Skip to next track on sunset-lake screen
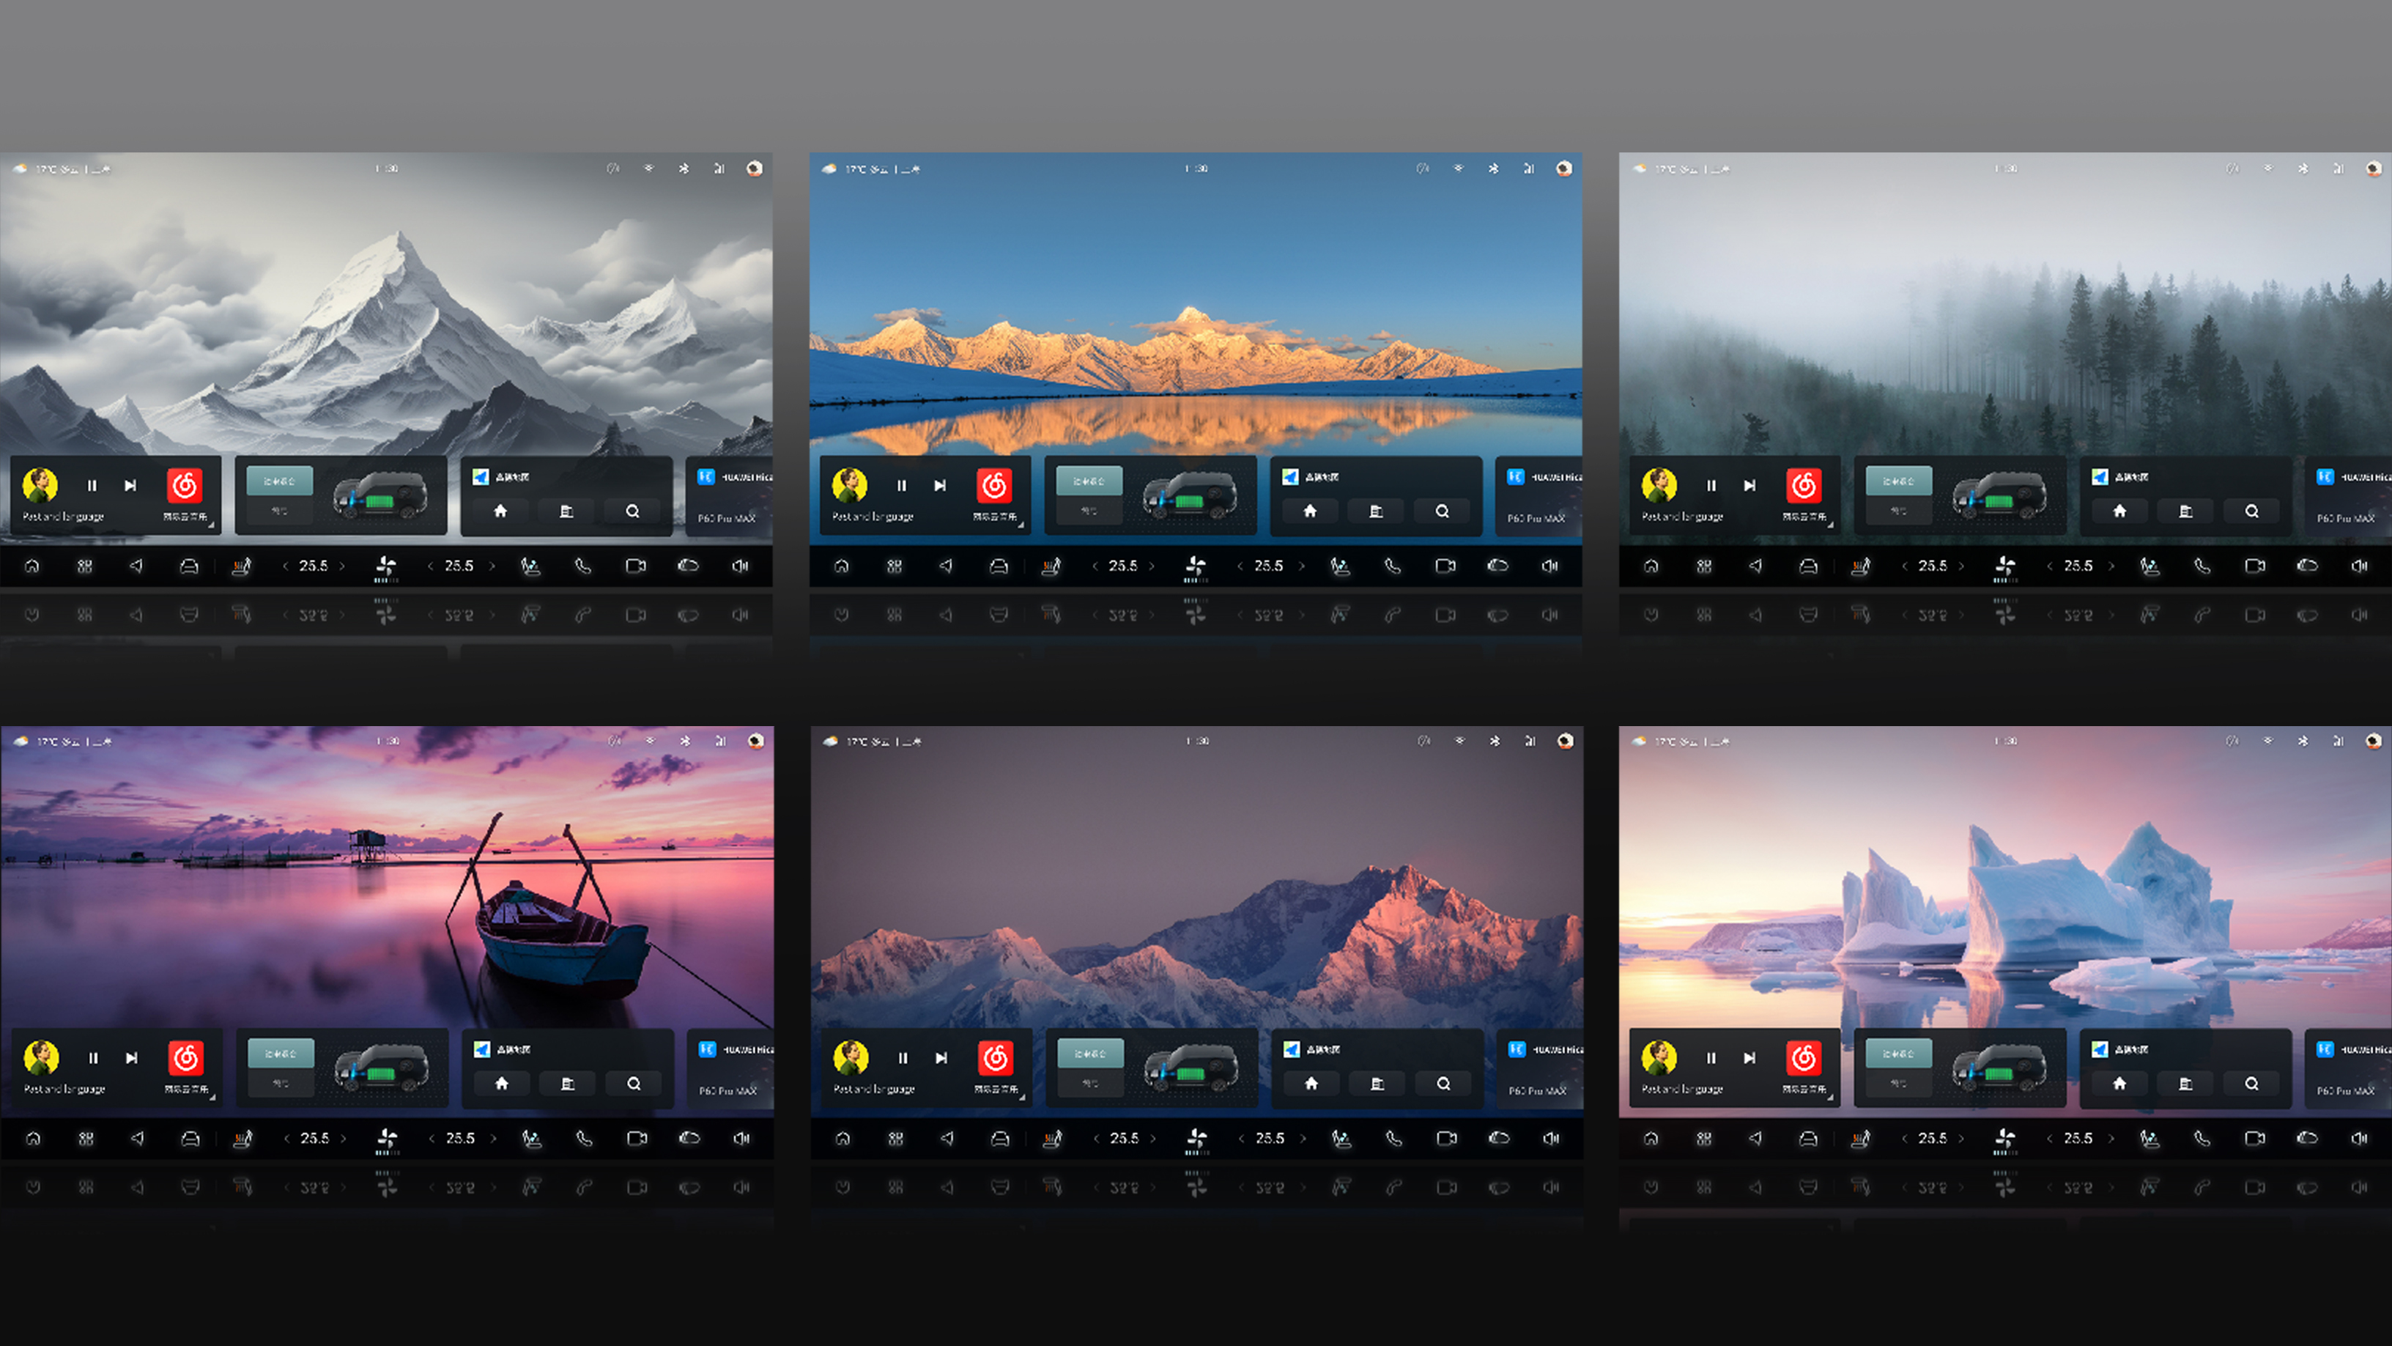 [940, 485]
